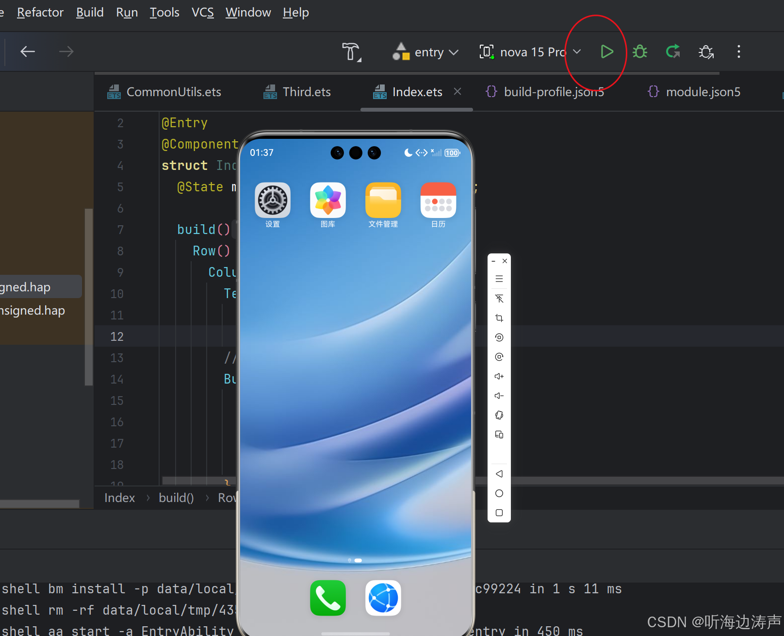Attach debugger to process icon
Viewport: 784px width, 636px height.
[x=706, y=51]
